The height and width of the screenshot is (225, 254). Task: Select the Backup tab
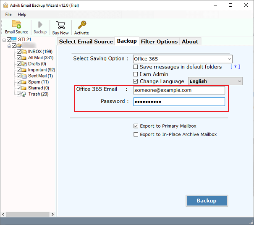[x=127, y=41]
